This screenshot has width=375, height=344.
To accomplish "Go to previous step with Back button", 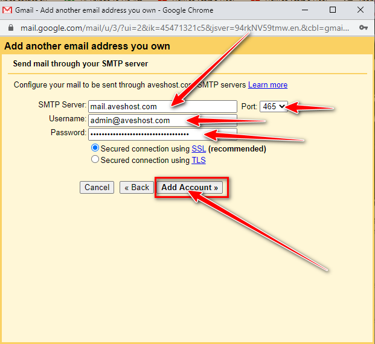I will (x=136, y=188).
